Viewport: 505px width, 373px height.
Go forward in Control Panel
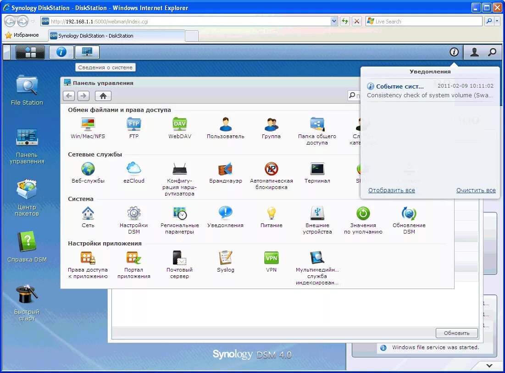[83, 96]
